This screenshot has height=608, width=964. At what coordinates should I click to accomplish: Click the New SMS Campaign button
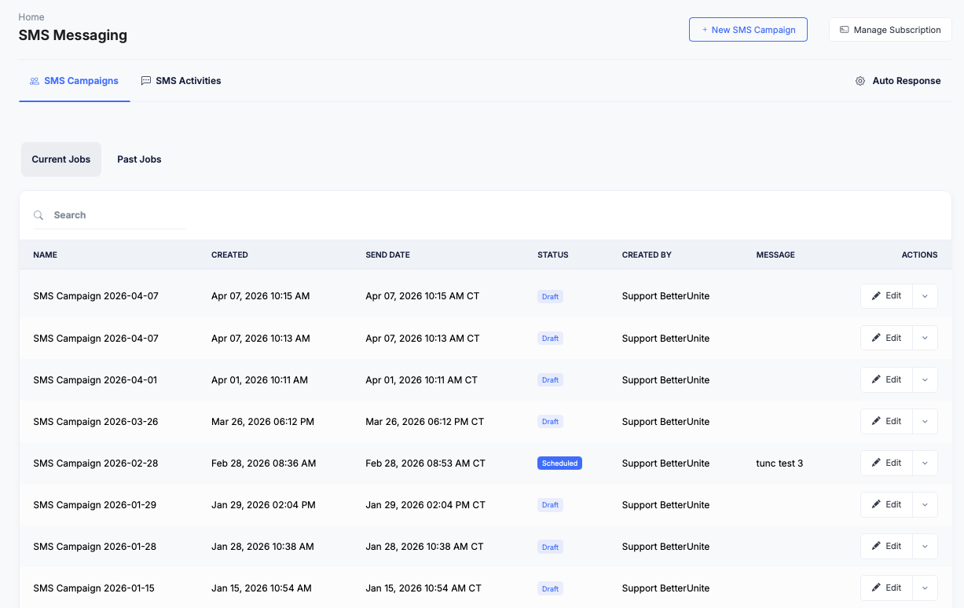(748, 30)
